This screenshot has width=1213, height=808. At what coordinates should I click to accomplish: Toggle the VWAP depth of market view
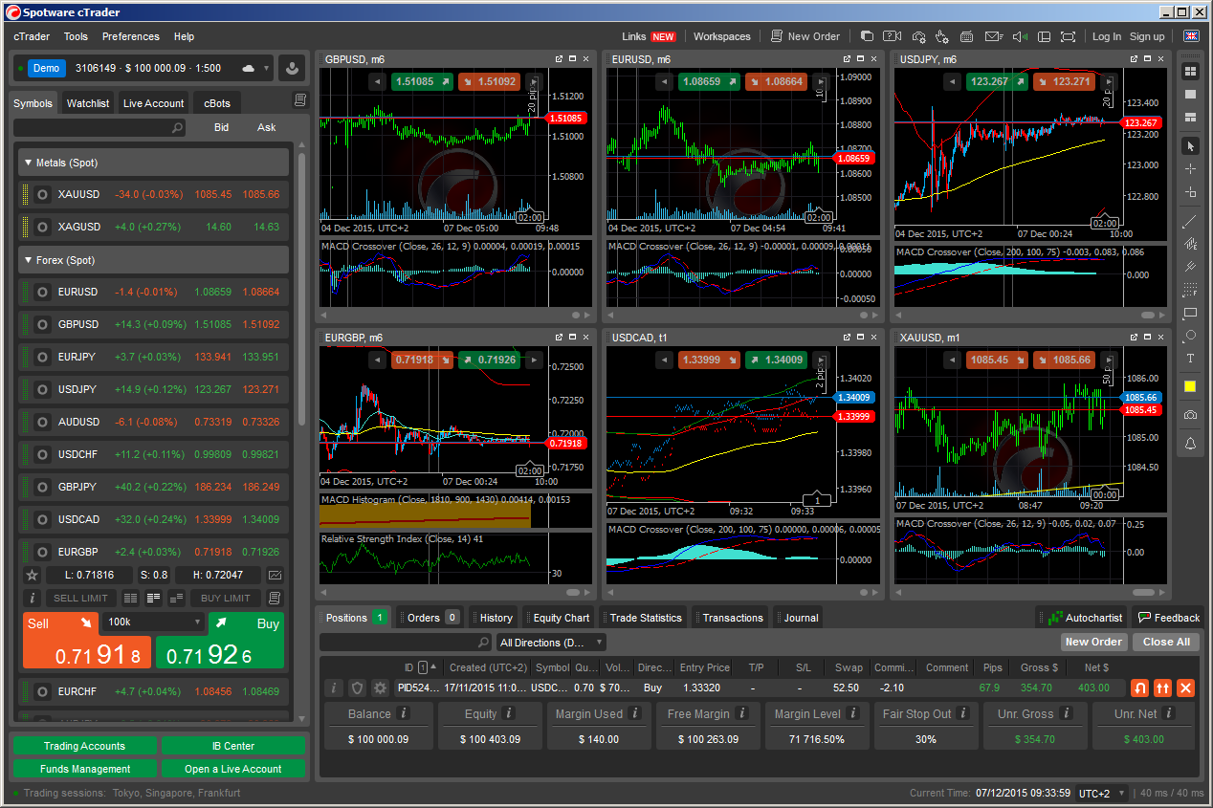point(176,598)
